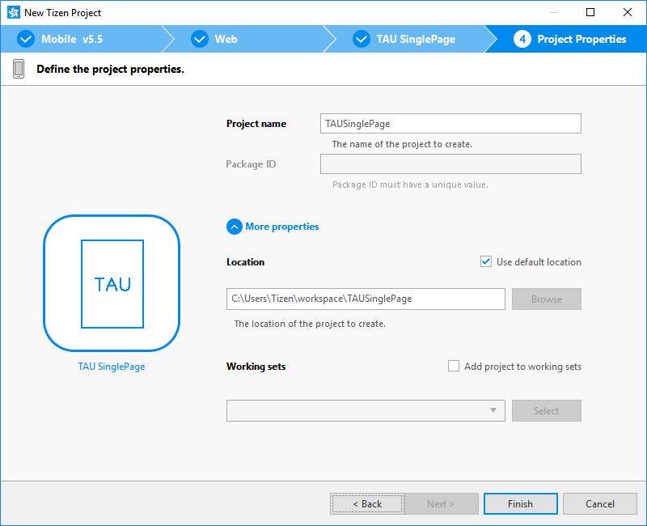Click the project location path field
Viewport: 647px width, 526px height.
pyautogui.click(x=366, y=299)
